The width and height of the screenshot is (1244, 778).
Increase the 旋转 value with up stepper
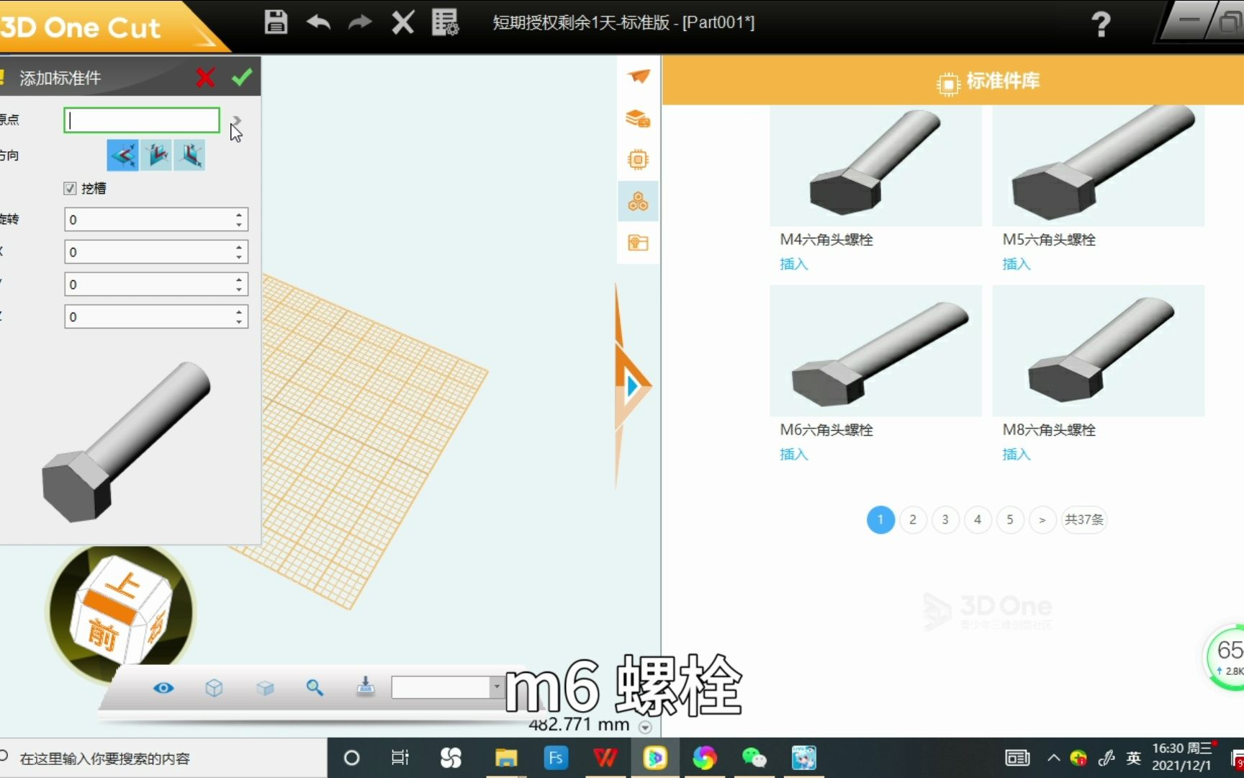(238, 215)
